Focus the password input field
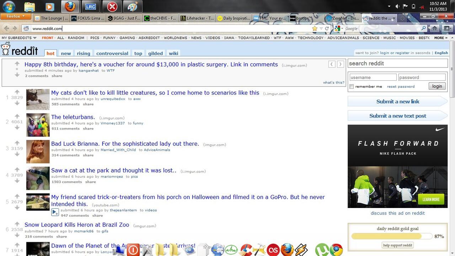This screenshot has width=455, height=256. pyautogui.click(x=422, y=77)
